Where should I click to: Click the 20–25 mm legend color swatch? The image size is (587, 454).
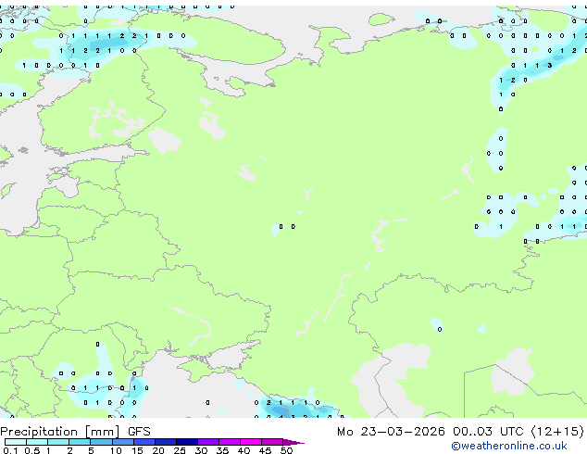[x=166, y=442]
